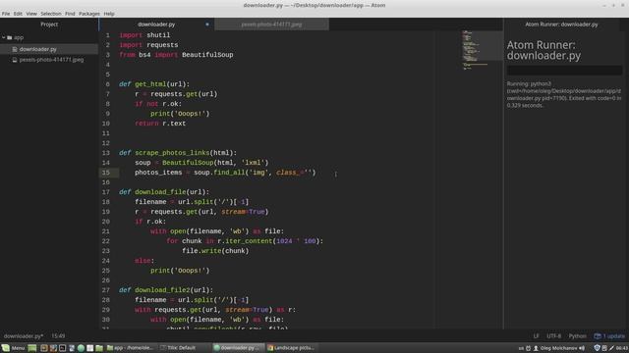Image resolution: width=629 pixels, height=353 pixels.
Task: Open the Selection menu
Action: coord(51,14)
